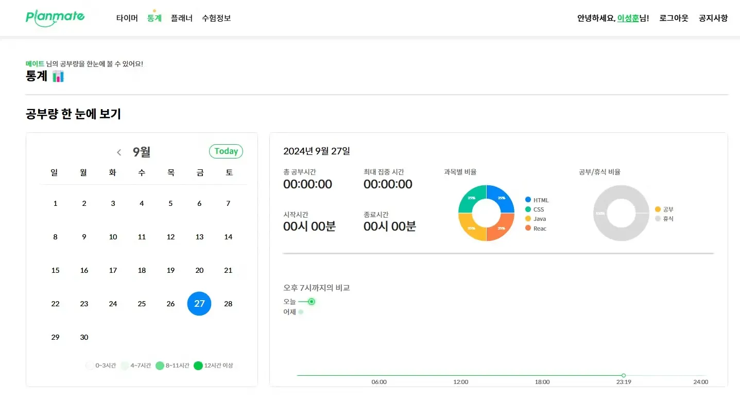Click the 공부량 한 눈에 보기 heading

coord(73,114)
